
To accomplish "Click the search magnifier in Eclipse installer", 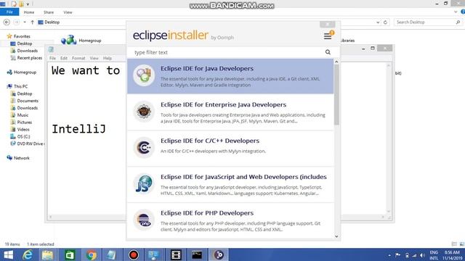I will [328, 52].
